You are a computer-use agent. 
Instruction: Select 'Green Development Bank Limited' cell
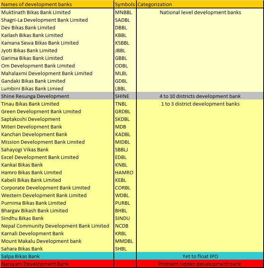pyautogui.click(x=57, y=111)
